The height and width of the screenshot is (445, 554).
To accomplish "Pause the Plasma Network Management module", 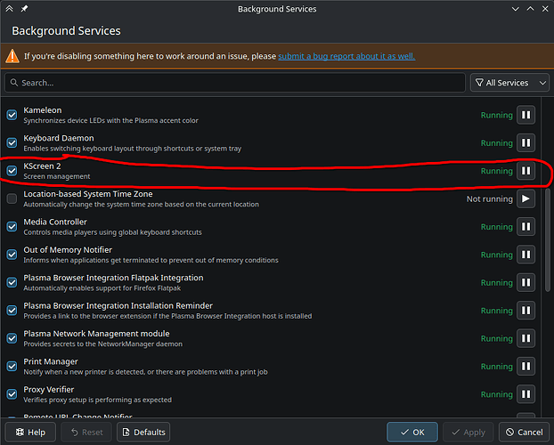I will tap(525, 338).
